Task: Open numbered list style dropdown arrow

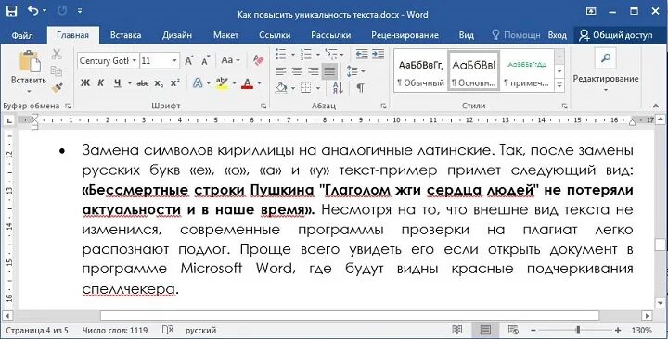Action: [x=318, y=55]
